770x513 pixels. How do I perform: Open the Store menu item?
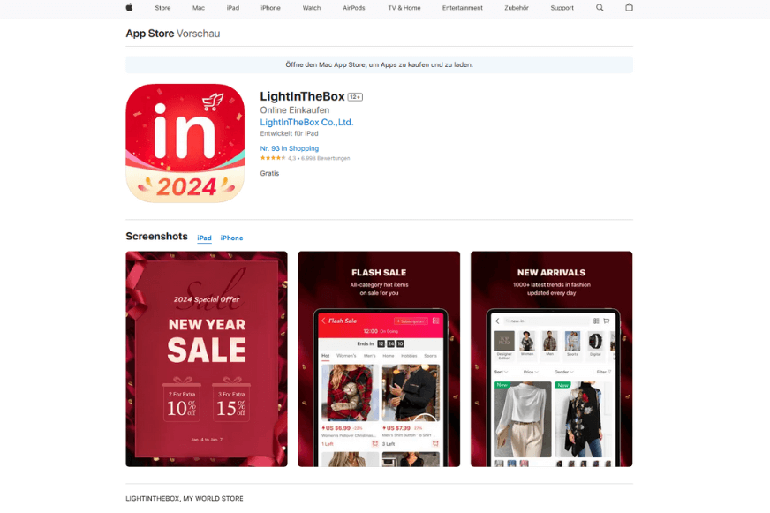[x=162, y=8]
